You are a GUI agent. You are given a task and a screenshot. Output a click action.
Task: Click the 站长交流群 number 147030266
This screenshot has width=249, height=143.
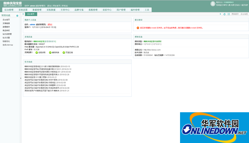[x=170, y=55]
